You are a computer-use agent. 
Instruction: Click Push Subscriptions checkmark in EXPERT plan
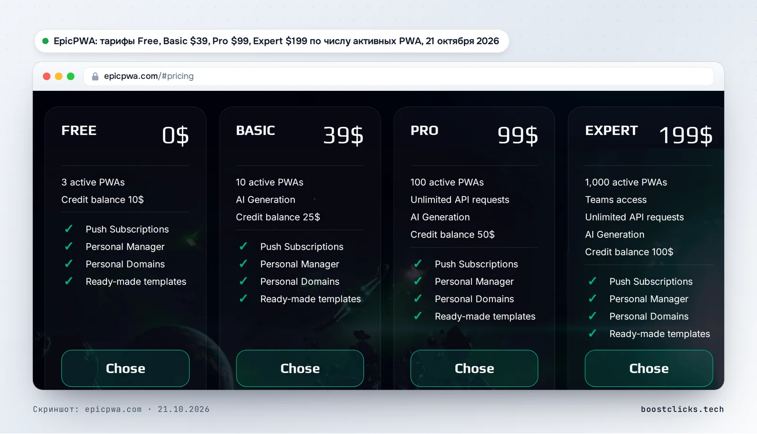point(593,282)
